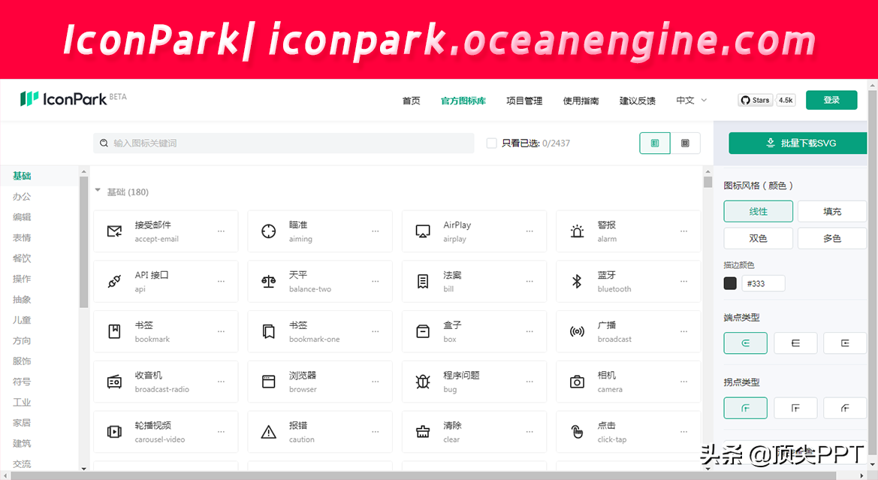This screenshot has height=480, width=878.
Task: Open the 建议反馈 nav item
Action: [637, 101]
